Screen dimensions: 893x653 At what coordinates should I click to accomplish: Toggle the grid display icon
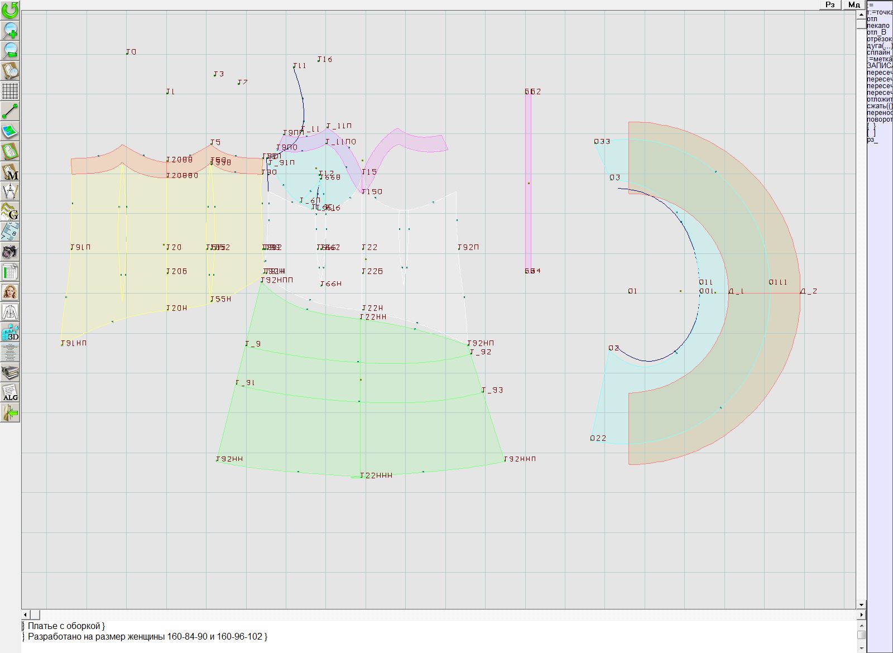click(x=10, y=90)
